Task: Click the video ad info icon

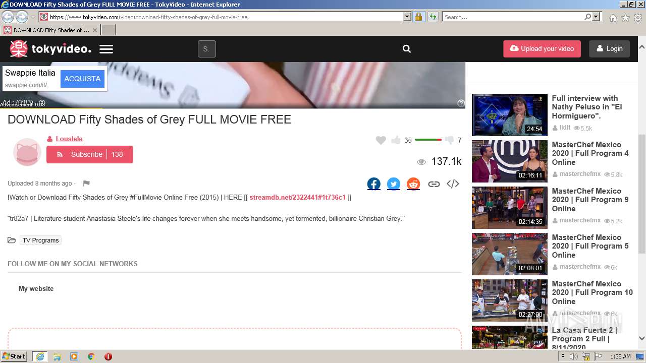Action: [461, 103]
